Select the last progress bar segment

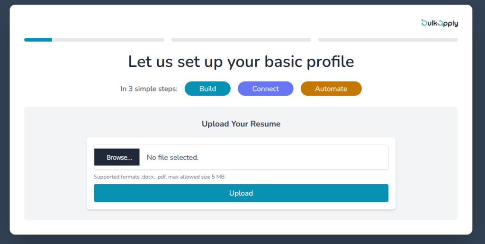(387, 40)
